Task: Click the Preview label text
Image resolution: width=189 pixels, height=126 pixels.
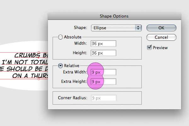Action: coord(160,48)
